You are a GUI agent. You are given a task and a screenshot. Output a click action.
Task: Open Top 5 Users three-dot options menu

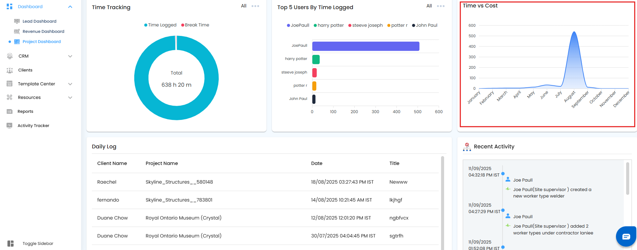click(441, 6)
